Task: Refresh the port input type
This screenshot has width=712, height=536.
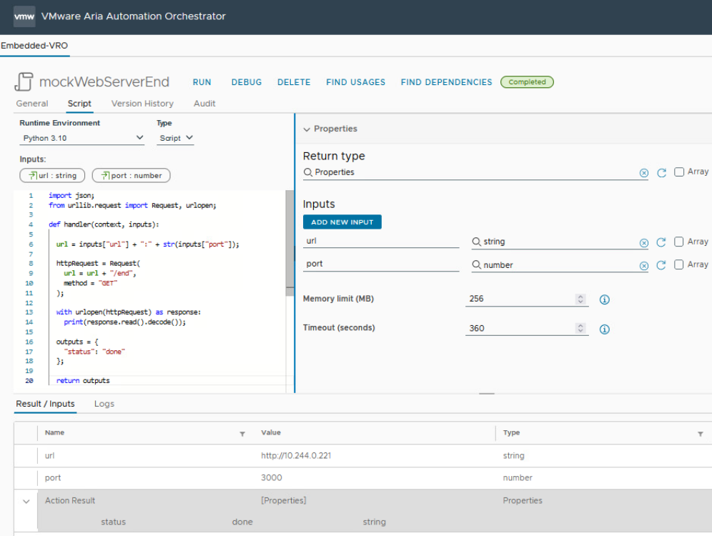Action: 661,265
